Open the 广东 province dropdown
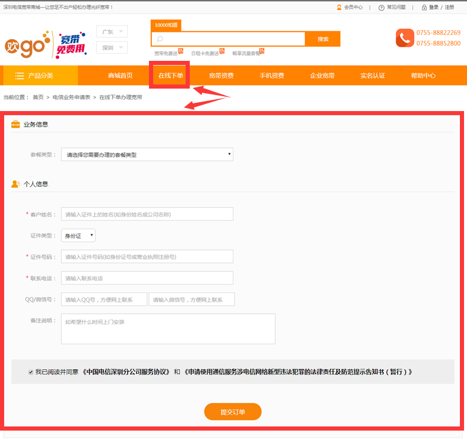 [112, 31]
